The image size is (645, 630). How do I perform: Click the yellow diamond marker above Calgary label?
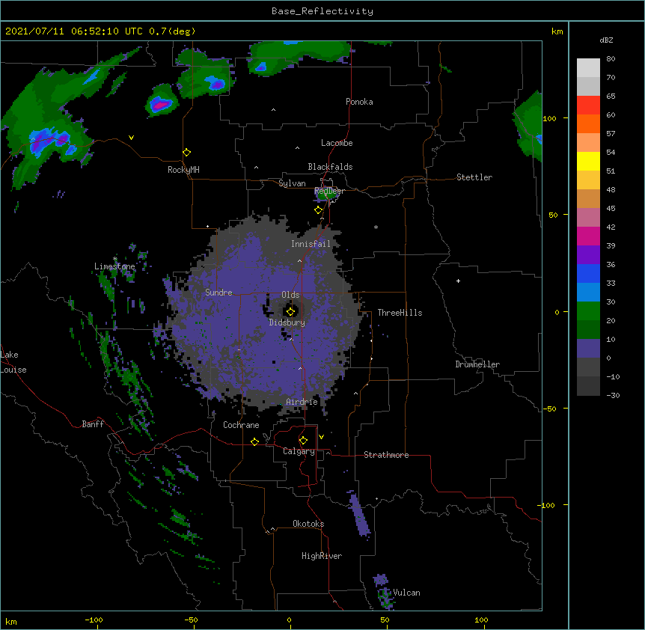coord(303,441)
